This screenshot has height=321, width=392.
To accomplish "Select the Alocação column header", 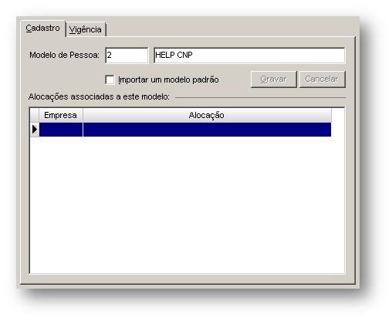I will click(x=207, y=115).
